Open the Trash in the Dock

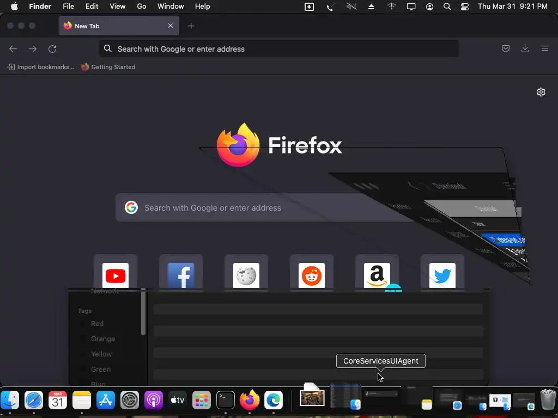pyautogui.click(x=548, y=399)
